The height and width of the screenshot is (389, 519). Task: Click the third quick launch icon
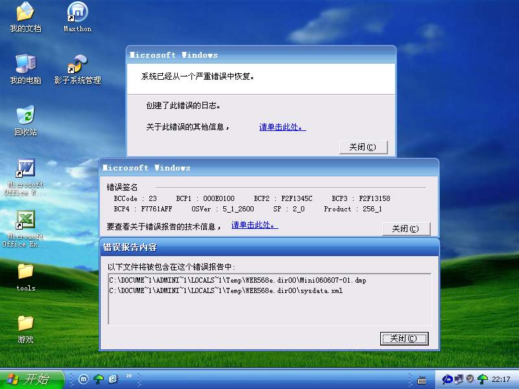click(x=113, y=379)
